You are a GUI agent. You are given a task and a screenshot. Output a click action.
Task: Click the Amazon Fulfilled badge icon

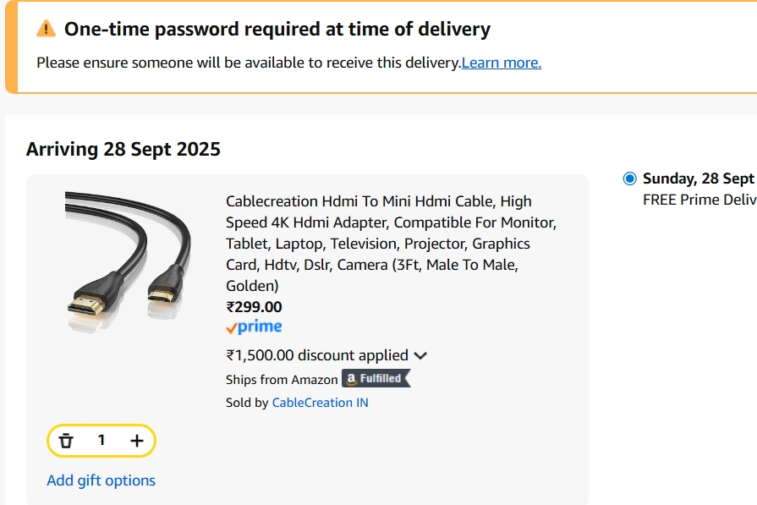pos(376,378)
